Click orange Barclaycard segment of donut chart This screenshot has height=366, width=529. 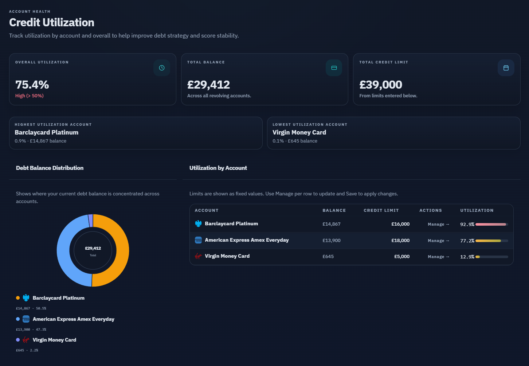[123, 252]
